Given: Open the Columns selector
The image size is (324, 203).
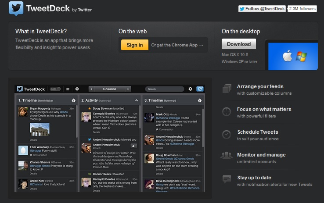Looking at the screenshot, I should pyautogui.click(x=110, y=89).
